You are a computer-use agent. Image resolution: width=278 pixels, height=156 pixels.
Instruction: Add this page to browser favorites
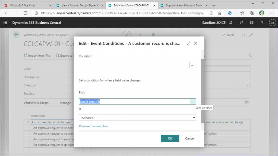coord(219,13)
